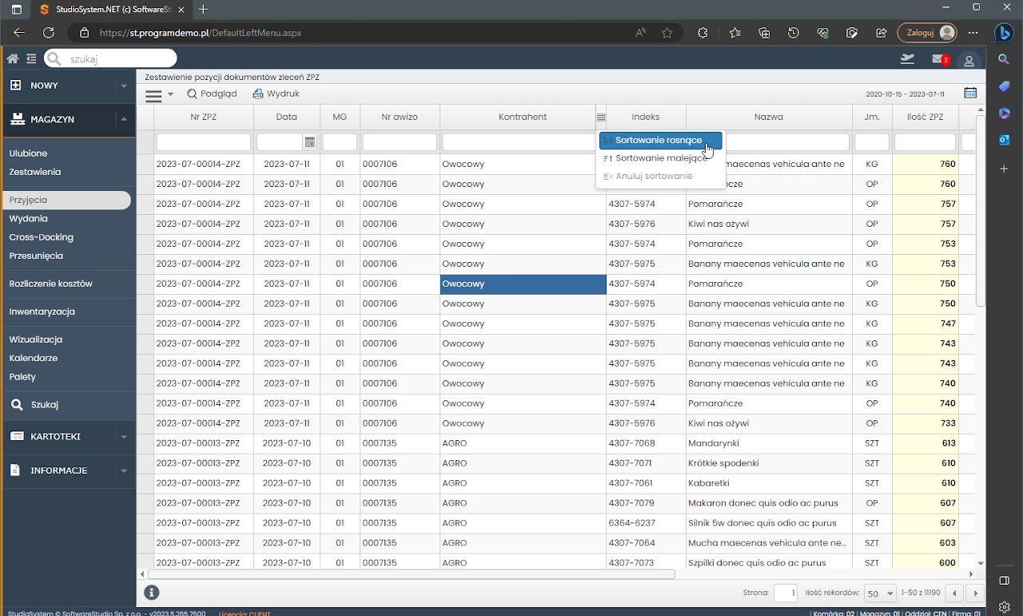
Task: Click the home icon in top bar
Action: (12, 59)
